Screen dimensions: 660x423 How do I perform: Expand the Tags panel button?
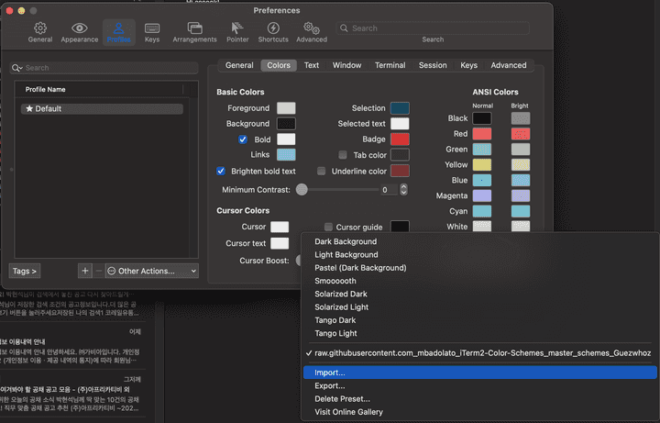click(25, 271)
